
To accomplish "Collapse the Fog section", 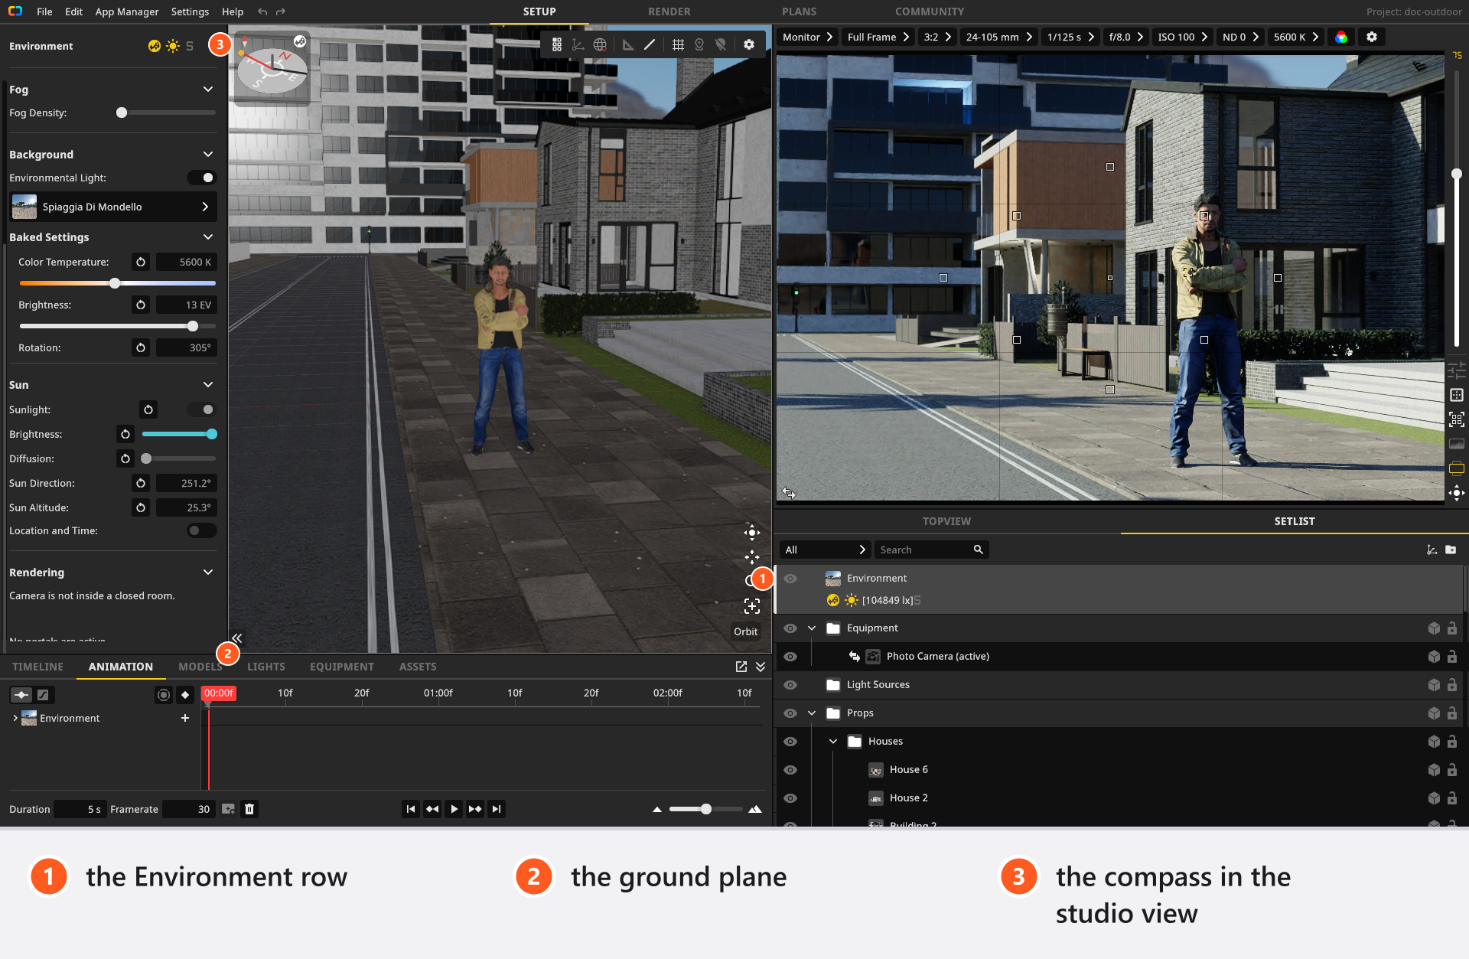I will [x=208, y=90].
